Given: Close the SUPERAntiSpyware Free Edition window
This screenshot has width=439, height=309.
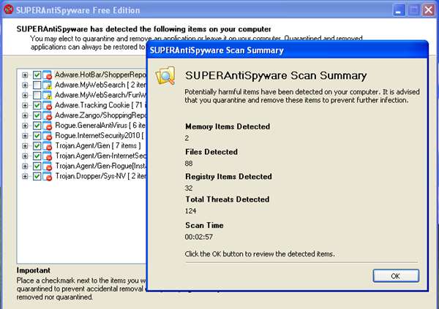Looking at the screenshot, I should pyautogui.click(x=428, y=10).
